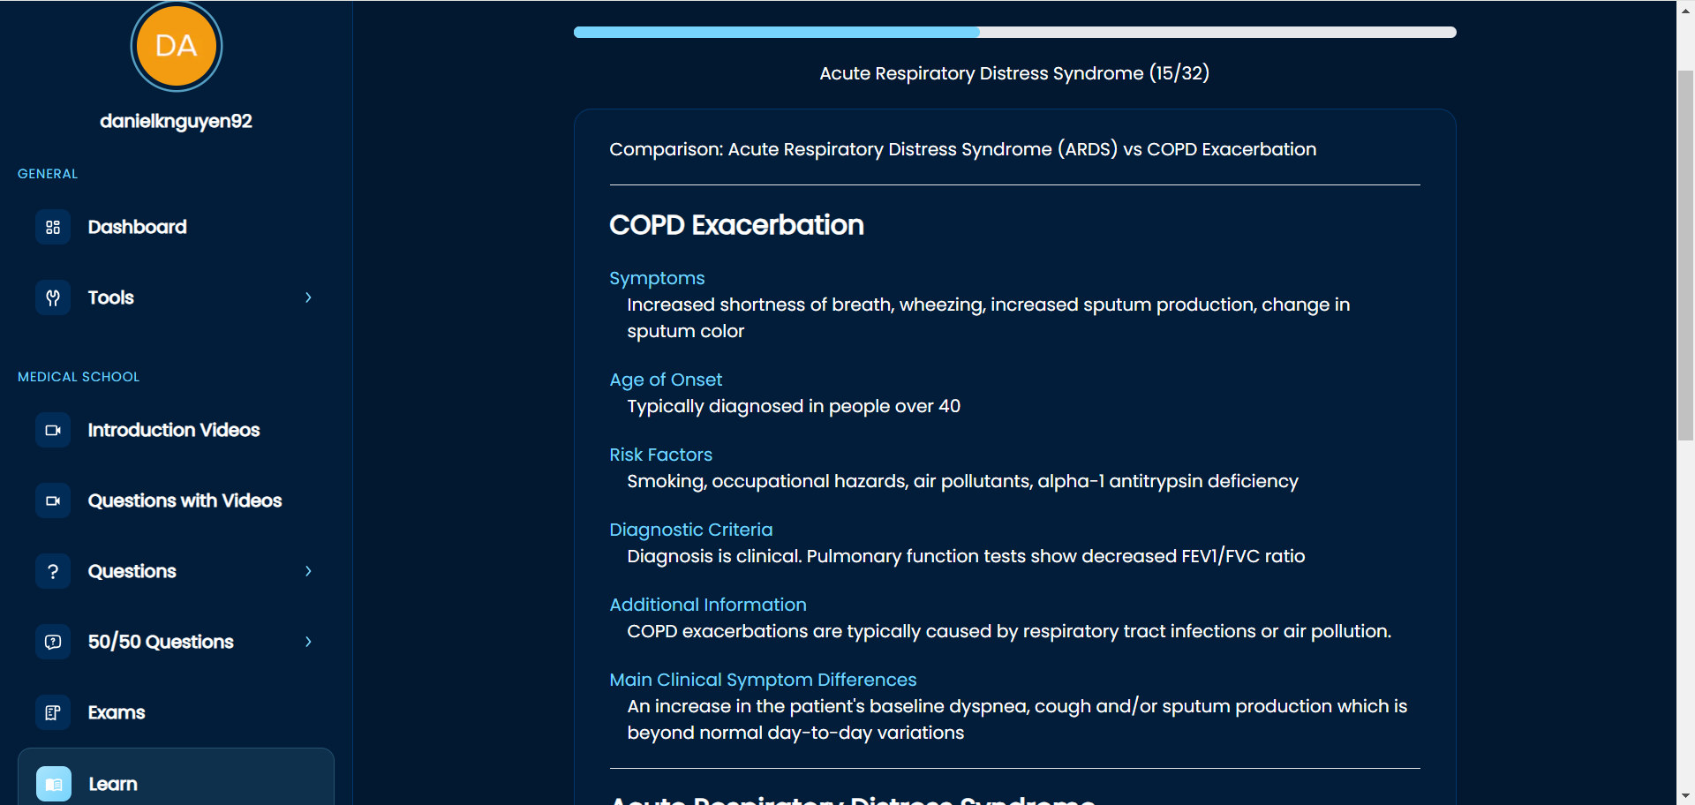This screenshot has width=1695, height=805.
Task: Open the Questions menu label
Action: click(132, 571)
